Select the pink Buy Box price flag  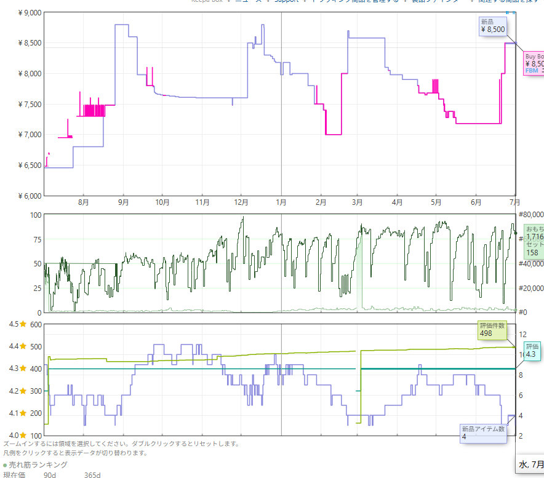(534, 63)
